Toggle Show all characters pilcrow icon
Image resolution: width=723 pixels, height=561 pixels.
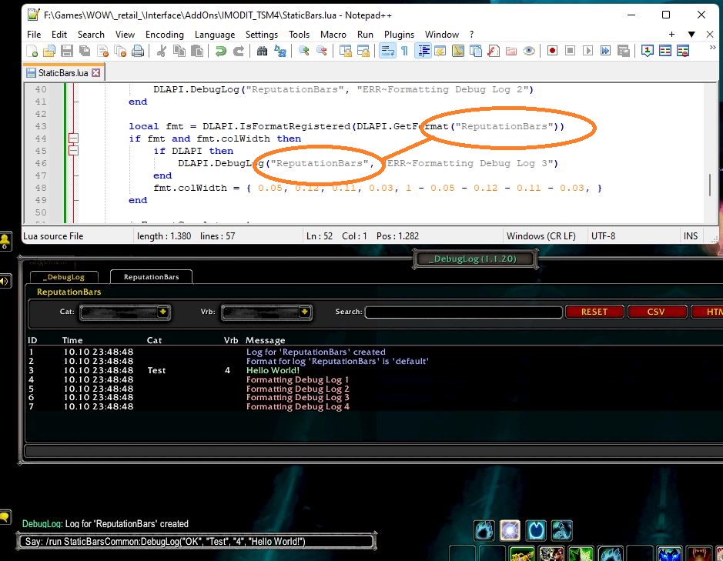tap(404, 51)
